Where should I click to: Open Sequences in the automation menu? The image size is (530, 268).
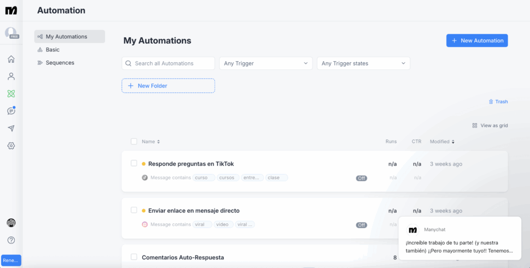coord(60,63)
